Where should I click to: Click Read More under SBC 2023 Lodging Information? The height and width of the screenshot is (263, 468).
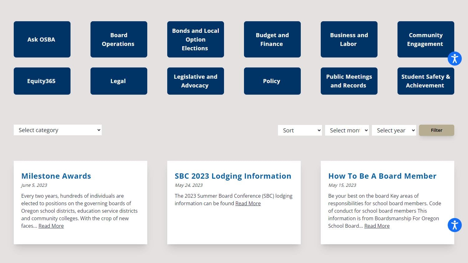248,203
